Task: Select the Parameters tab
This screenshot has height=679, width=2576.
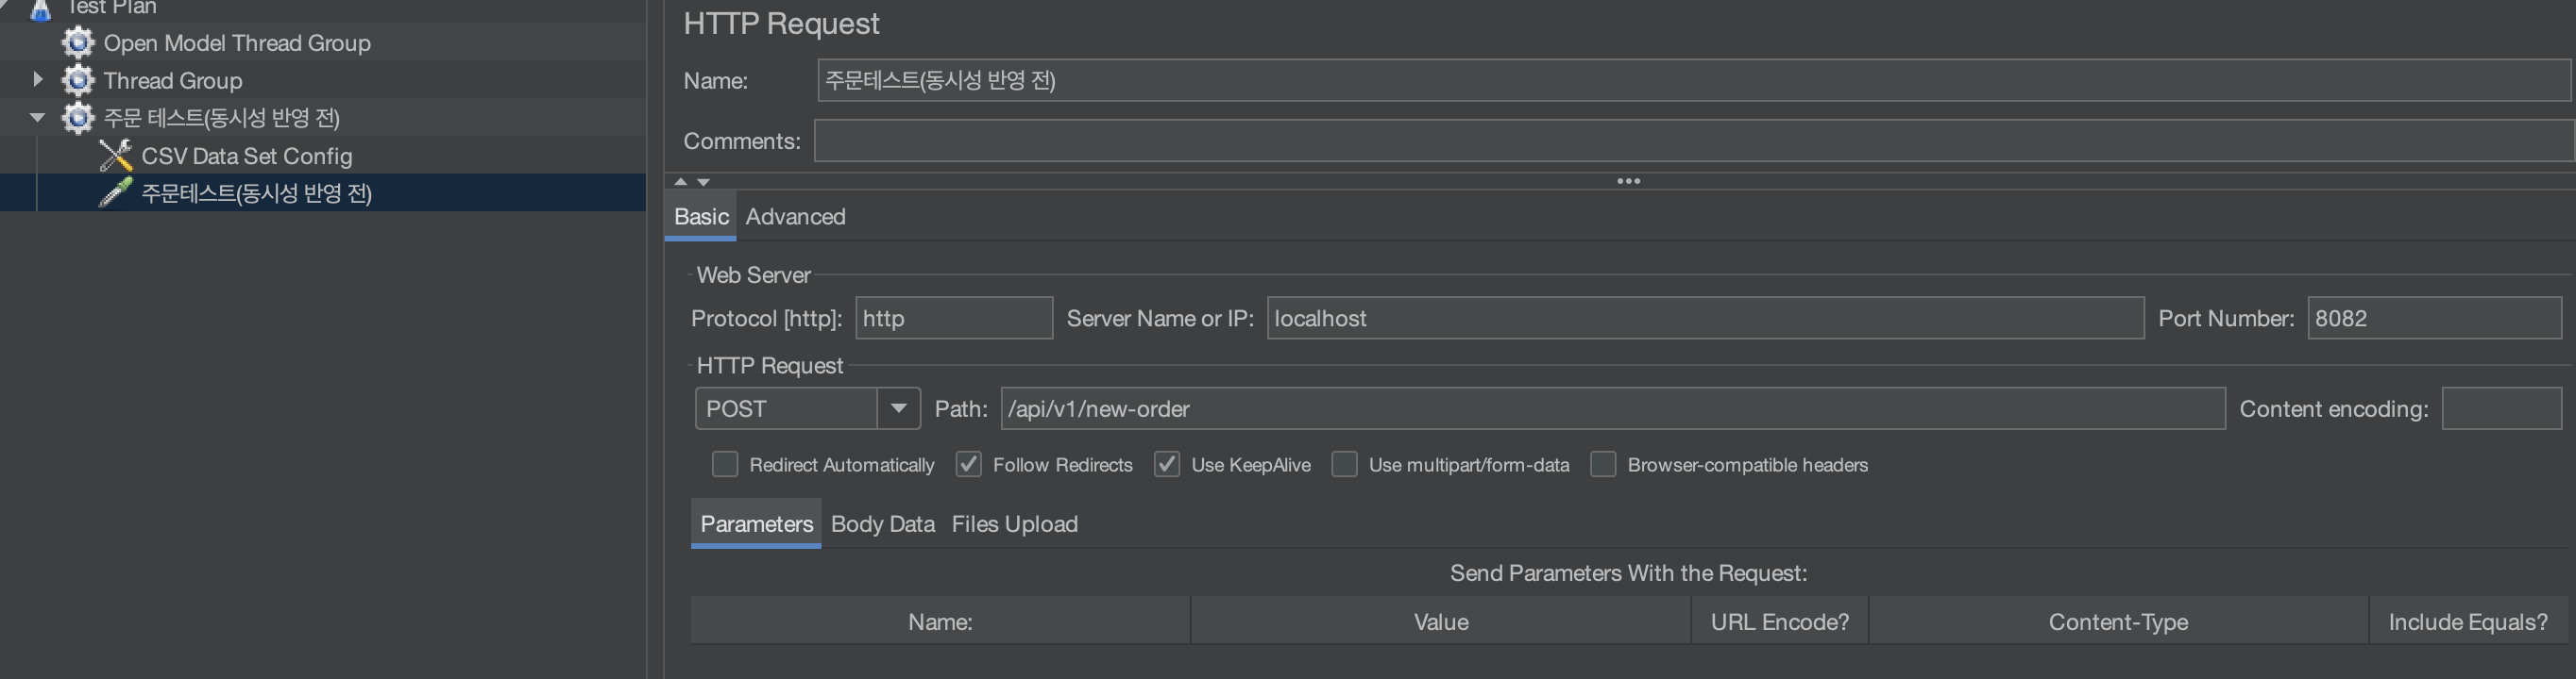Action: point(756,524)
